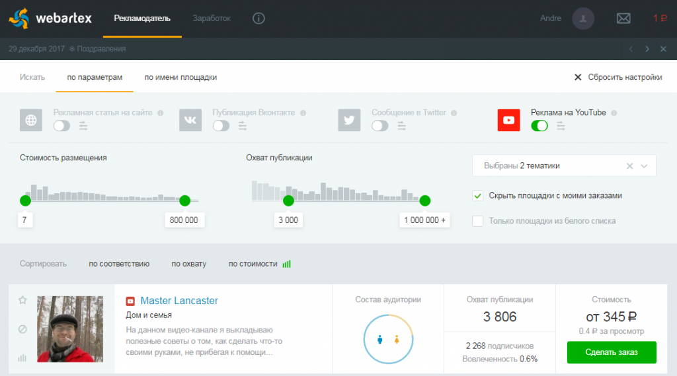
Task: Click the audience composition circle chart
Action: coord(388,339)
